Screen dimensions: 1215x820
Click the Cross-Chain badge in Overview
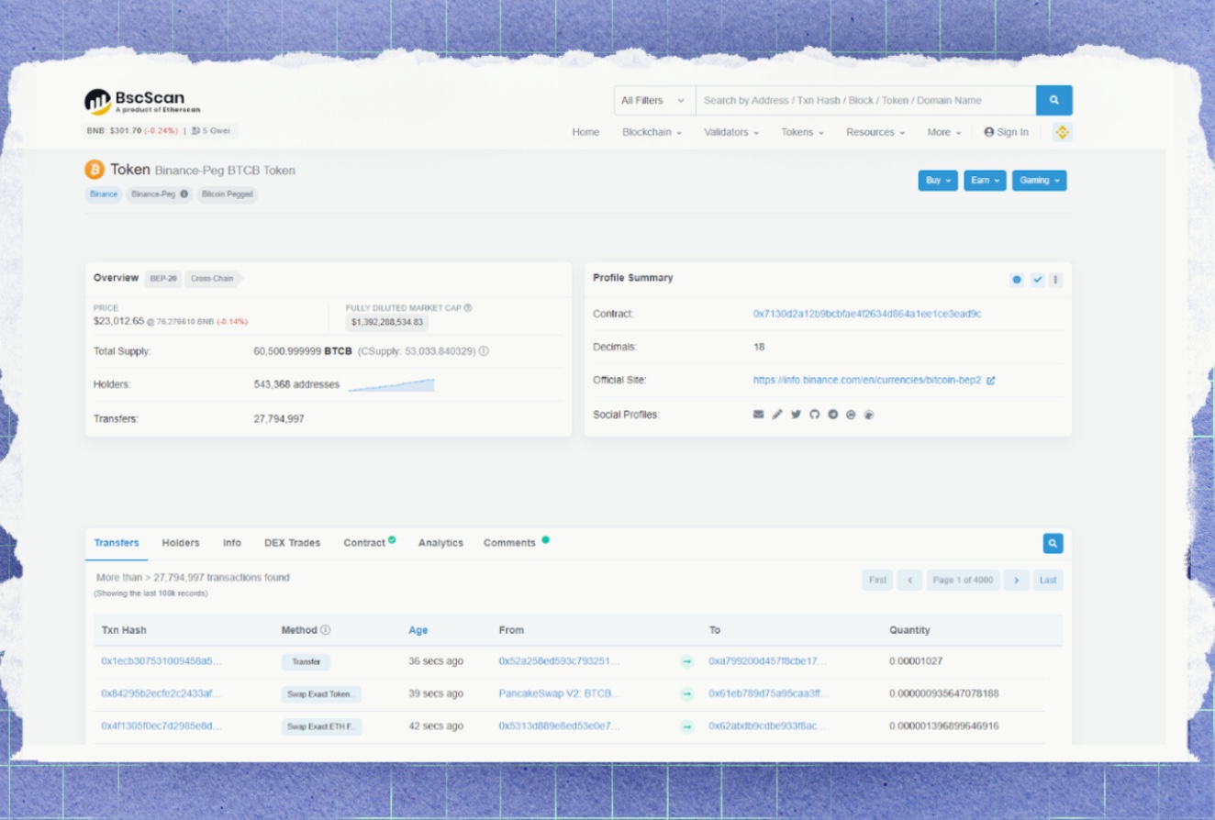(212, 278)
